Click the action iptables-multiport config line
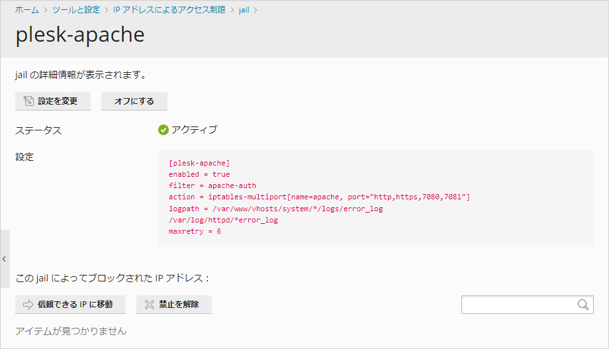 [319, 197]
